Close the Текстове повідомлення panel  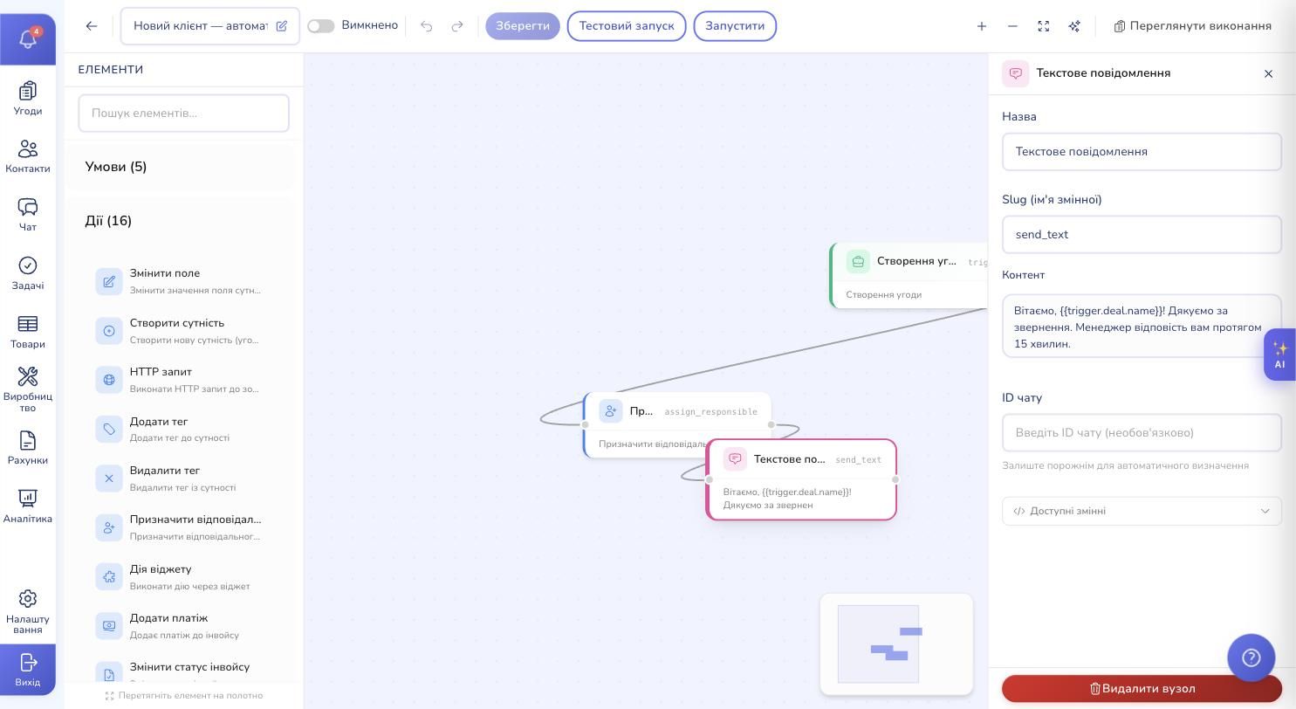point(1269,73)
